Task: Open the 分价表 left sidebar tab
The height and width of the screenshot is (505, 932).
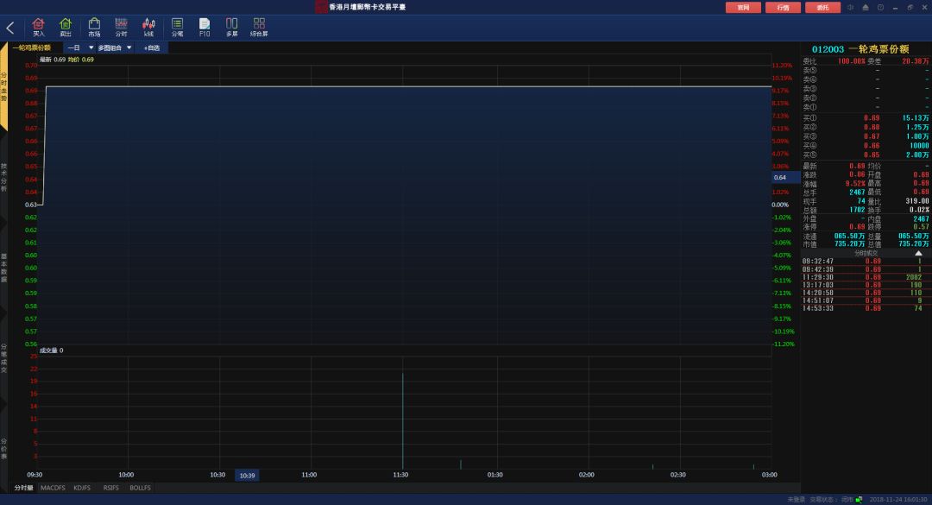Action: [3, 449]
